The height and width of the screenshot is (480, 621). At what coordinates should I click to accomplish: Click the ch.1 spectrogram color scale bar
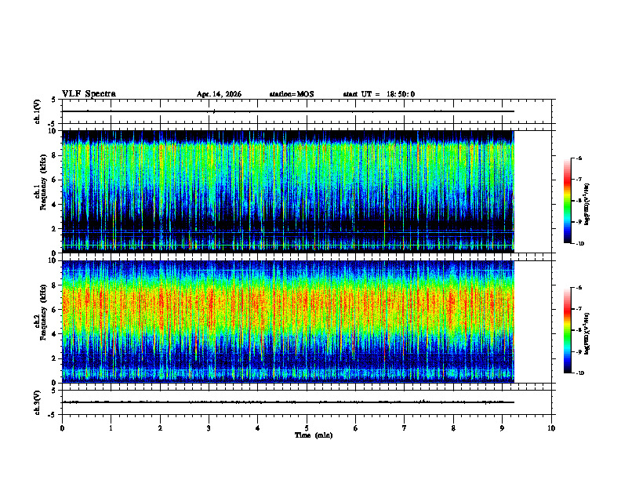tap(567, 201)
